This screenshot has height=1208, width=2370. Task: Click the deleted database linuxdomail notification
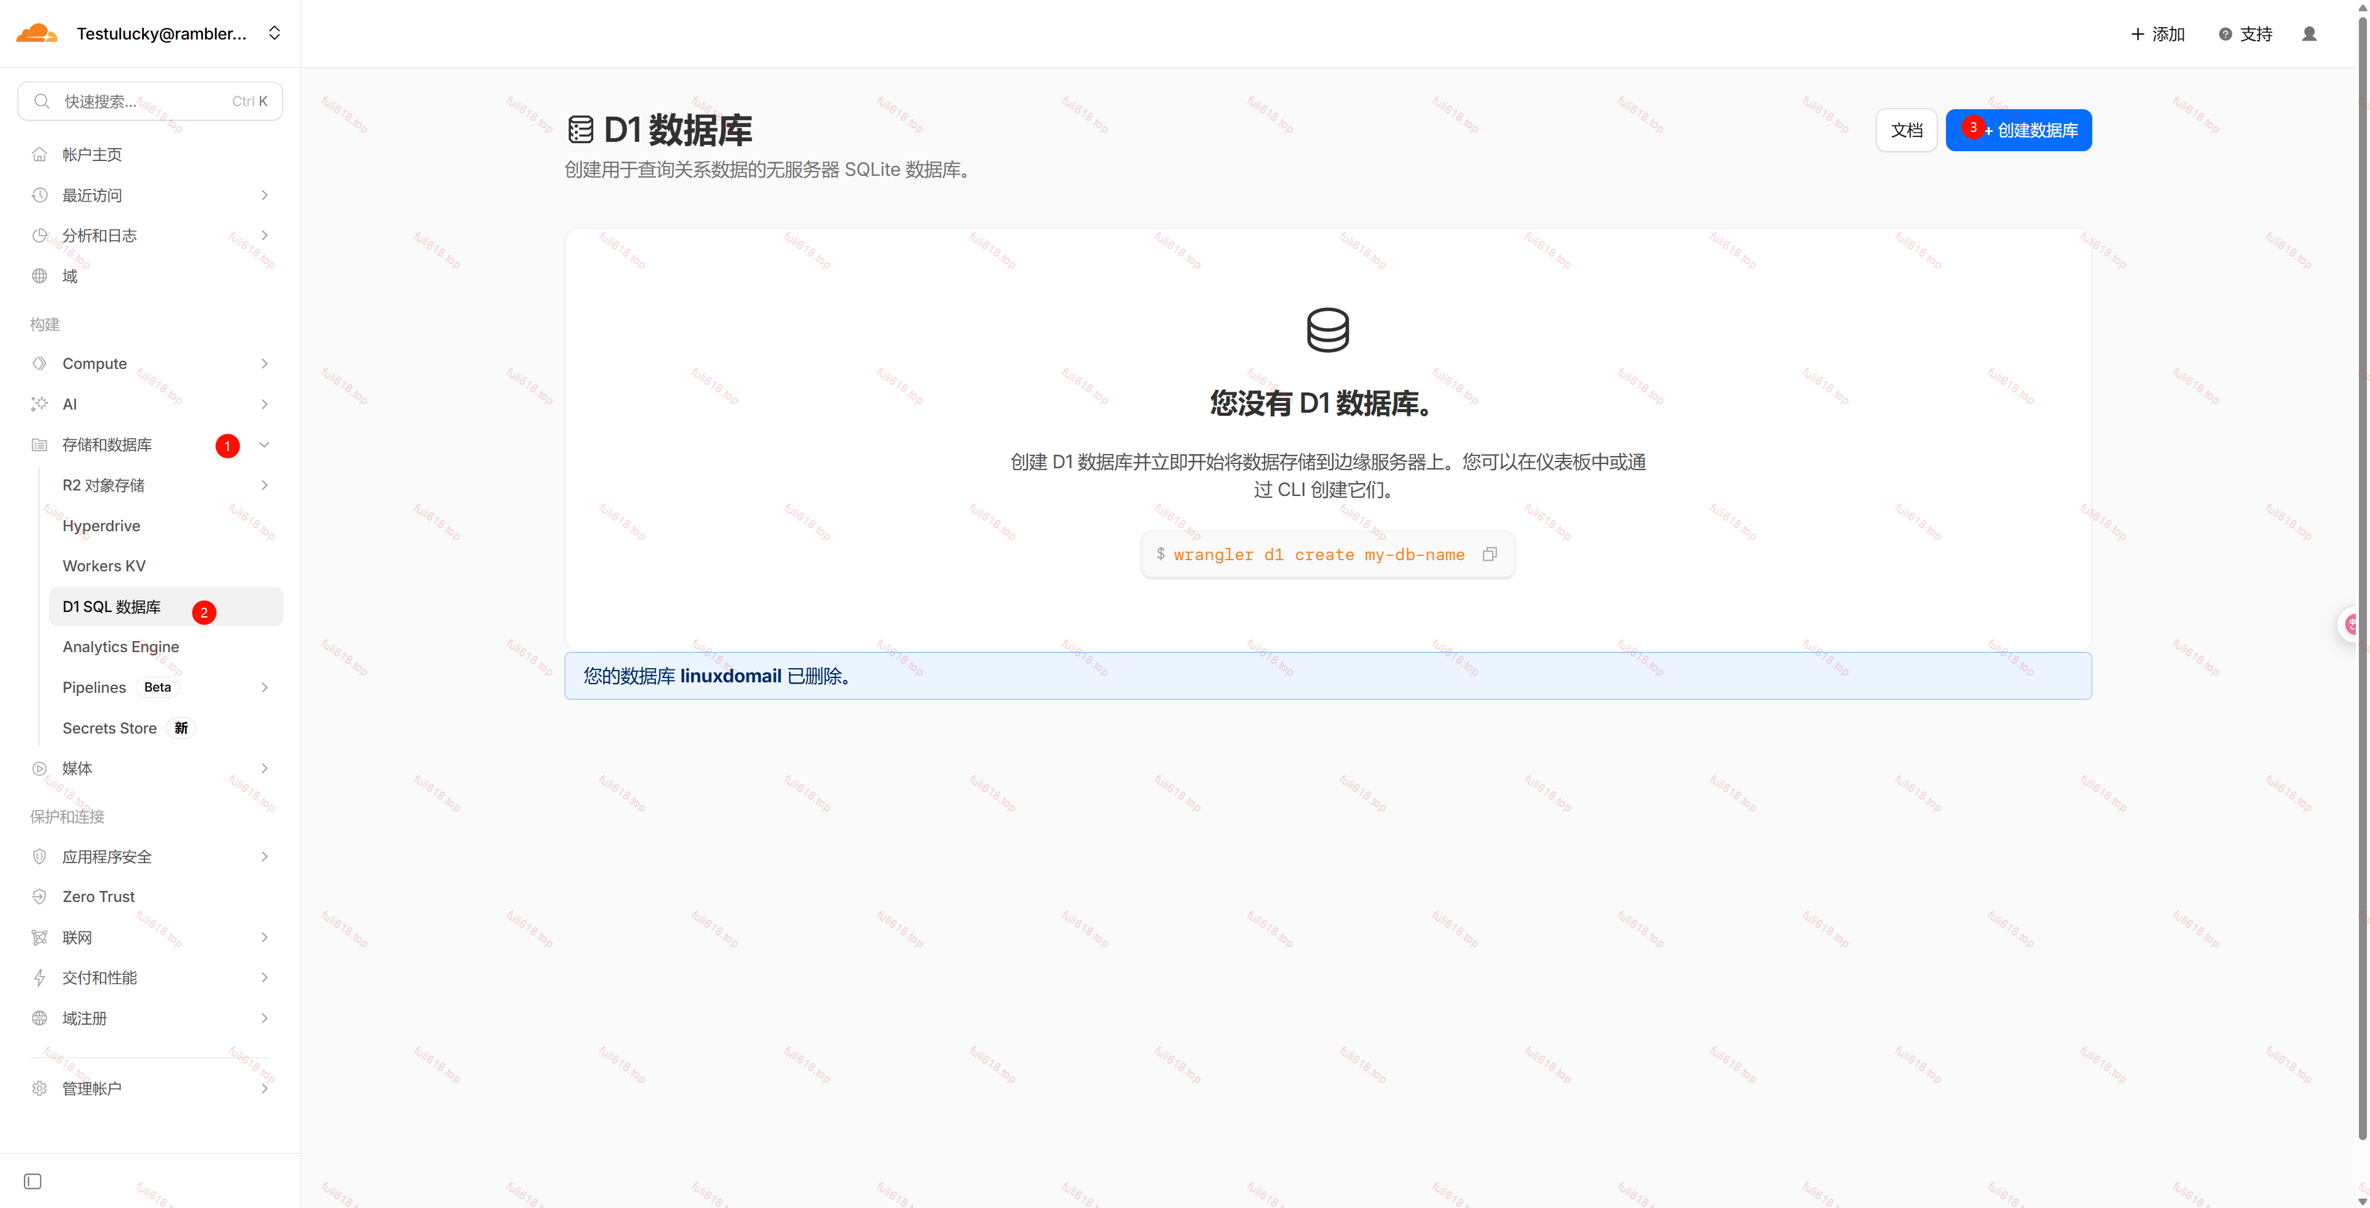tap(1328, 676)
